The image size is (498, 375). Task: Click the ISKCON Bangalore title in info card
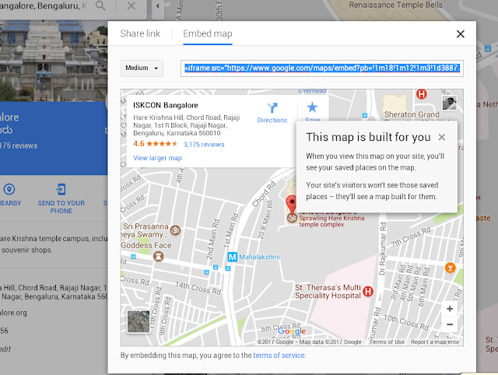pos(166,105)
